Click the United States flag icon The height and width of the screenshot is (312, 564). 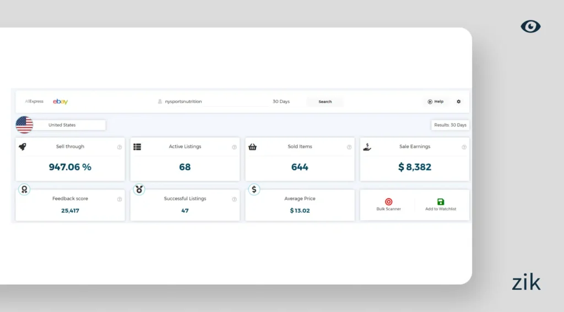[24, 125]
